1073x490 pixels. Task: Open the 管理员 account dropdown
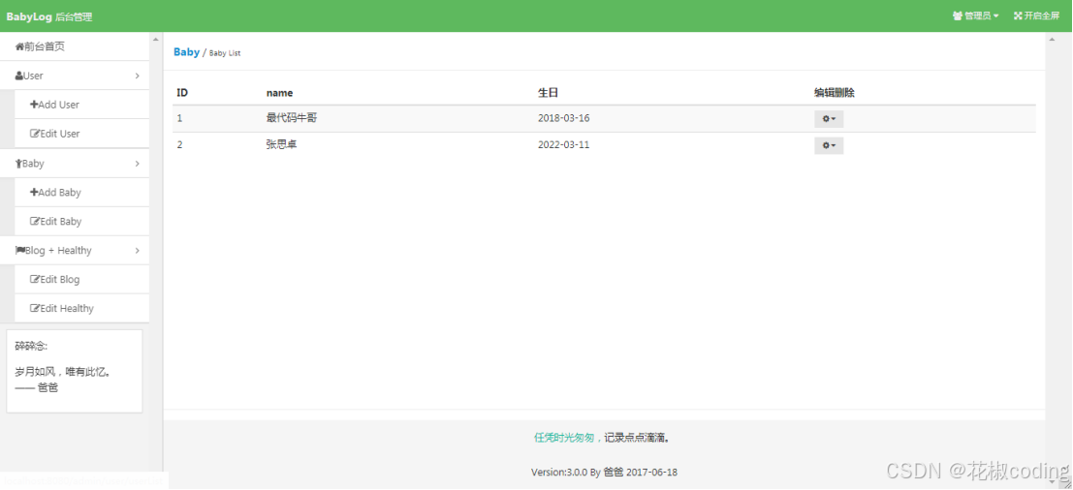click(x=976, y=15)
